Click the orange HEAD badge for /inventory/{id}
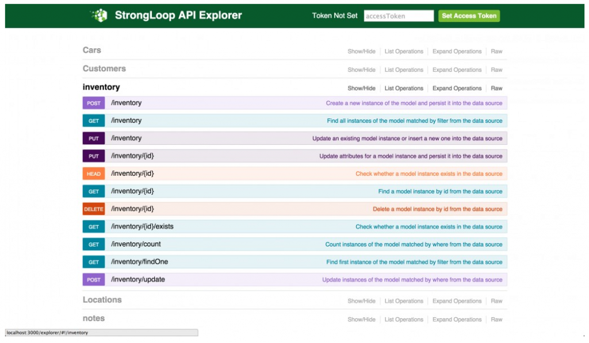 [x=93, y=173]
